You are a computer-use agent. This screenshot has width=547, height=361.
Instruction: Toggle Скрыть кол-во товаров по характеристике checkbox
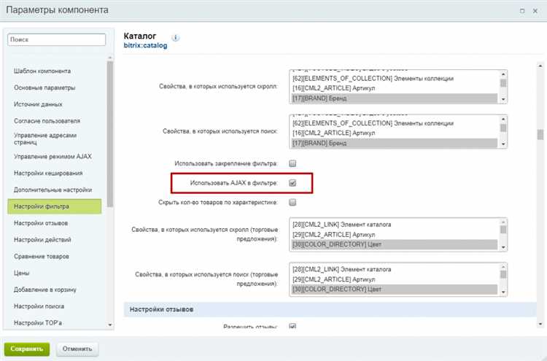click(292, 202)
